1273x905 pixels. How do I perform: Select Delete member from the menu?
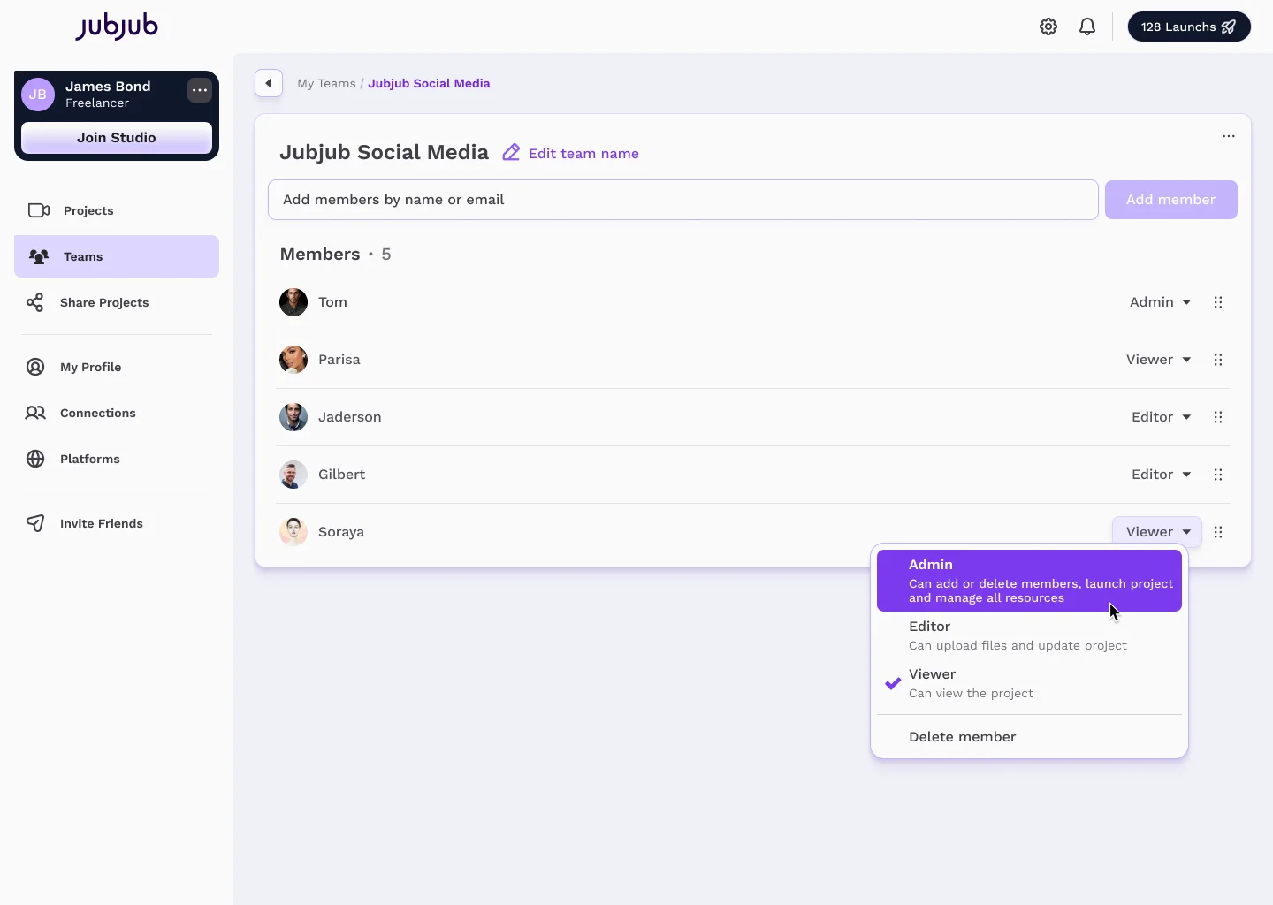pos(962,736)
